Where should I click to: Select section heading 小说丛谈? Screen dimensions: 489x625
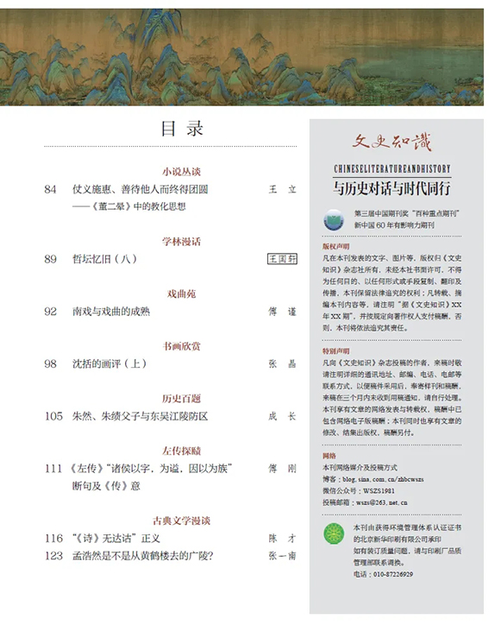pos(182,172)
